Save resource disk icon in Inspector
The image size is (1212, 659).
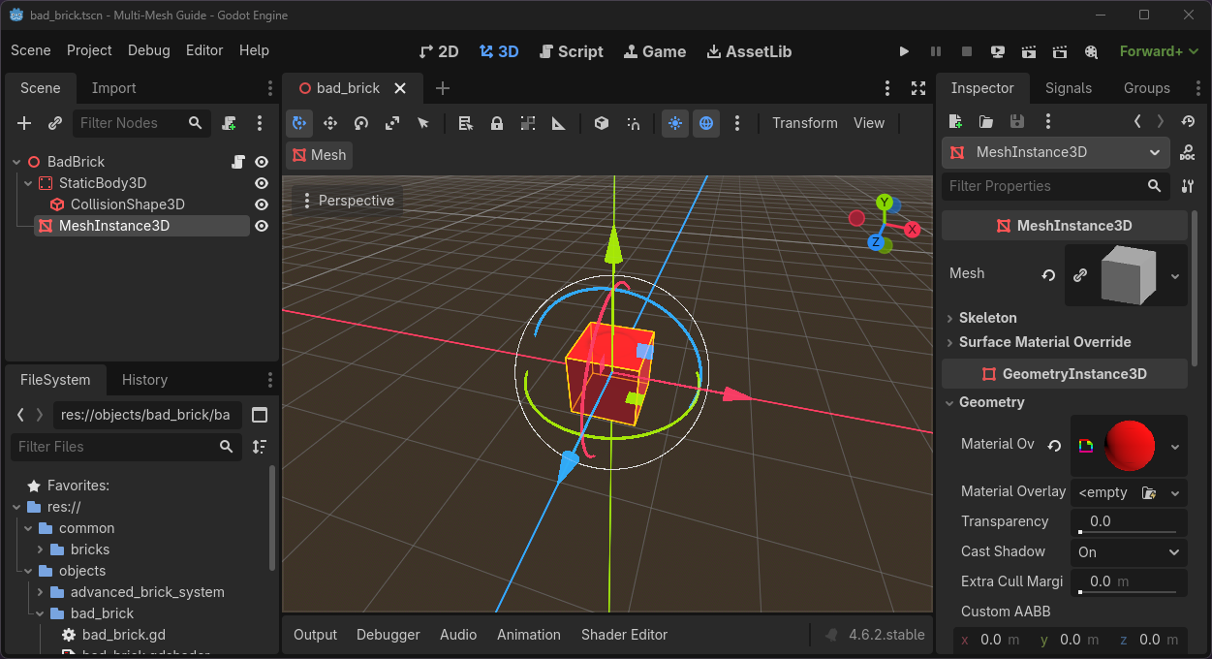click(1017, 121)
